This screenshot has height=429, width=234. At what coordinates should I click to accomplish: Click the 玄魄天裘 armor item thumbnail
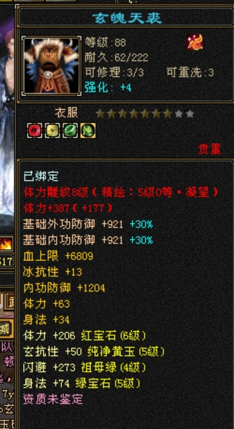coord(51,66)
